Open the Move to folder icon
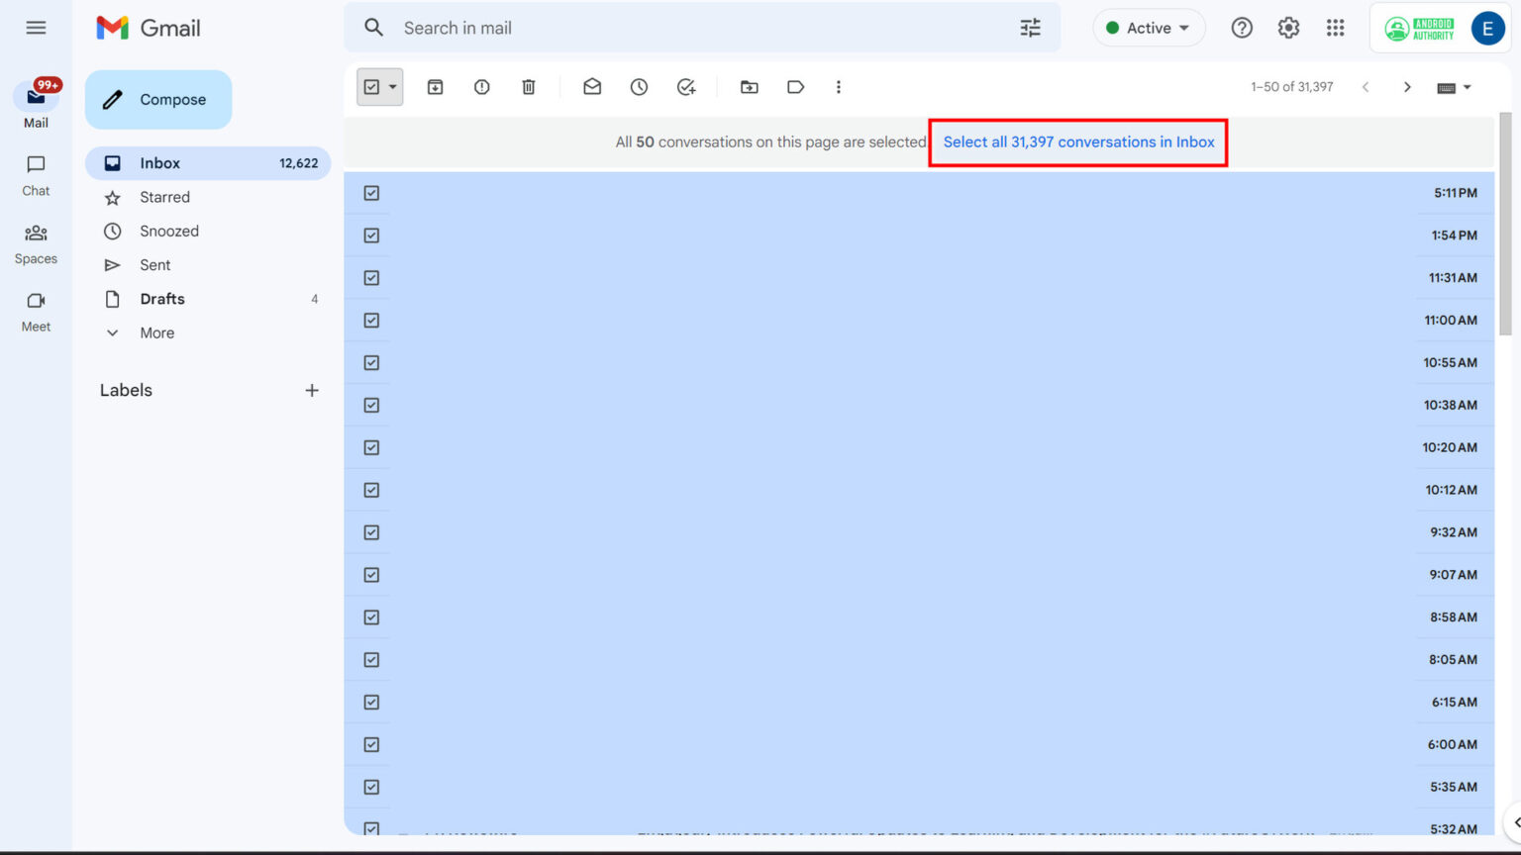Screen dimensions: 1521x855 click(750, 87)
